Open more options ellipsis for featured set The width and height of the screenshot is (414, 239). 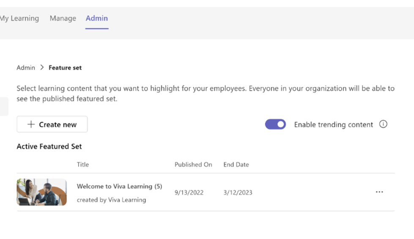379,192
